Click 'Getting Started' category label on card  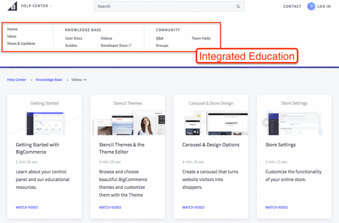[x=44, y=103]
